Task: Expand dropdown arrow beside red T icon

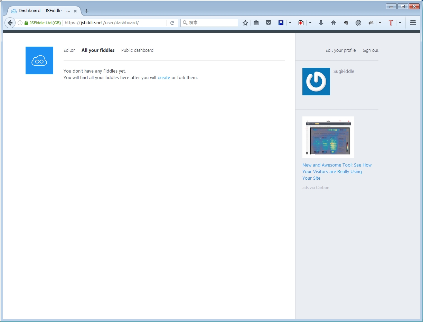Action: [400, 23]
